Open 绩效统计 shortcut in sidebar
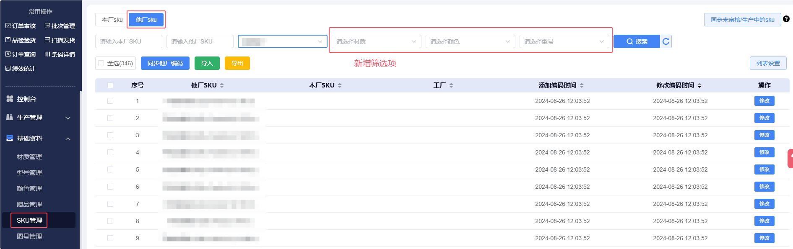 click(x=21, y=69)
